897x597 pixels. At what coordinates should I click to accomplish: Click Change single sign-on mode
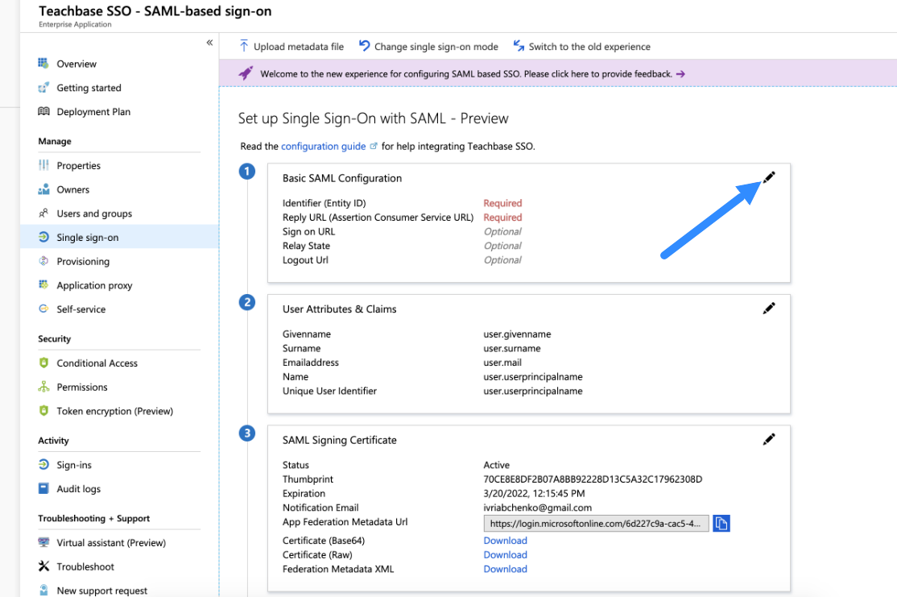click(428, 47)
